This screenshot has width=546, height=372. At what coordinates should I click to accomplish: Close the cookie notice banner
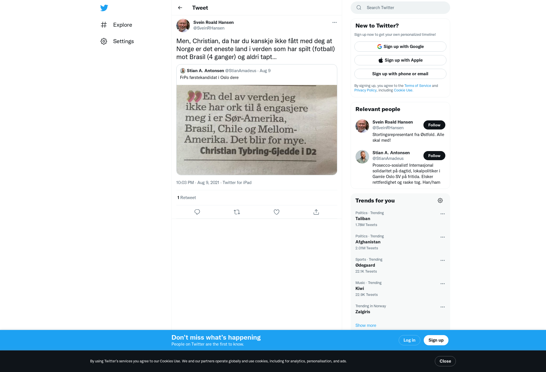445,361
